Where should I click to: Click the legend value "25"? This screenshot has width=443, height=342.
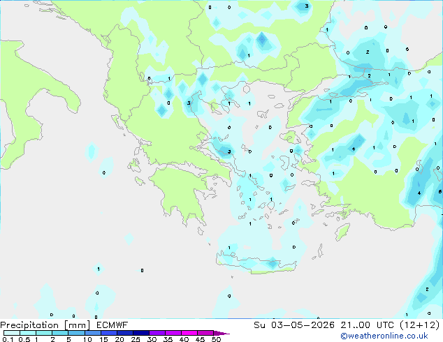136,339
